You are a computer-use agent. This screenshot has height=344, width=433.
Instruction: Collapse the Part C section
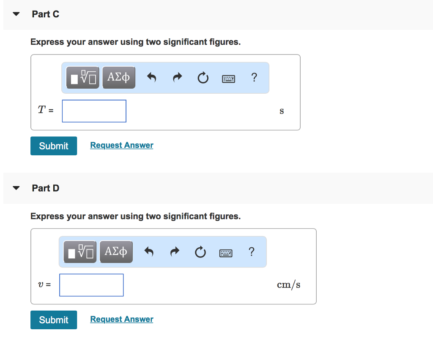pyautogui.click(x=16, y=14)
